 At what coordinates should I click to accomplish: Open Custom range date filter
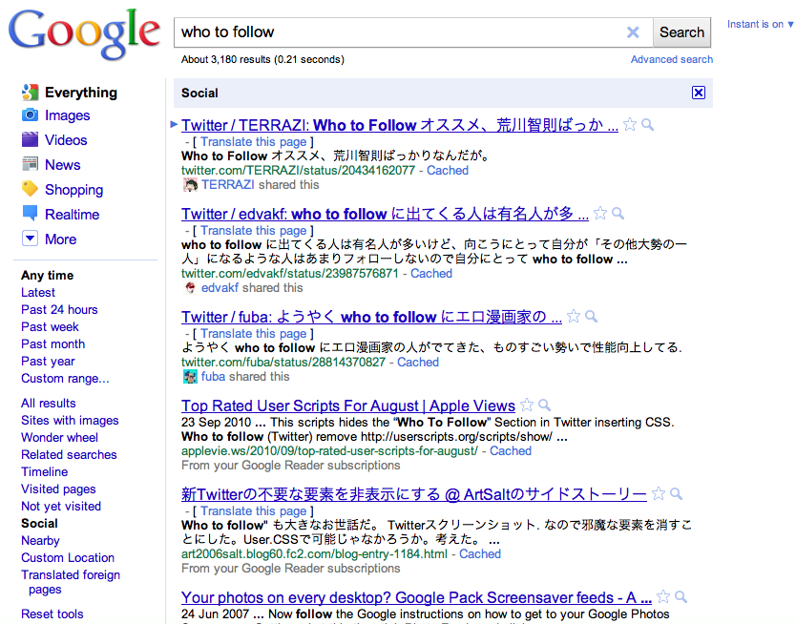(65, 379)
